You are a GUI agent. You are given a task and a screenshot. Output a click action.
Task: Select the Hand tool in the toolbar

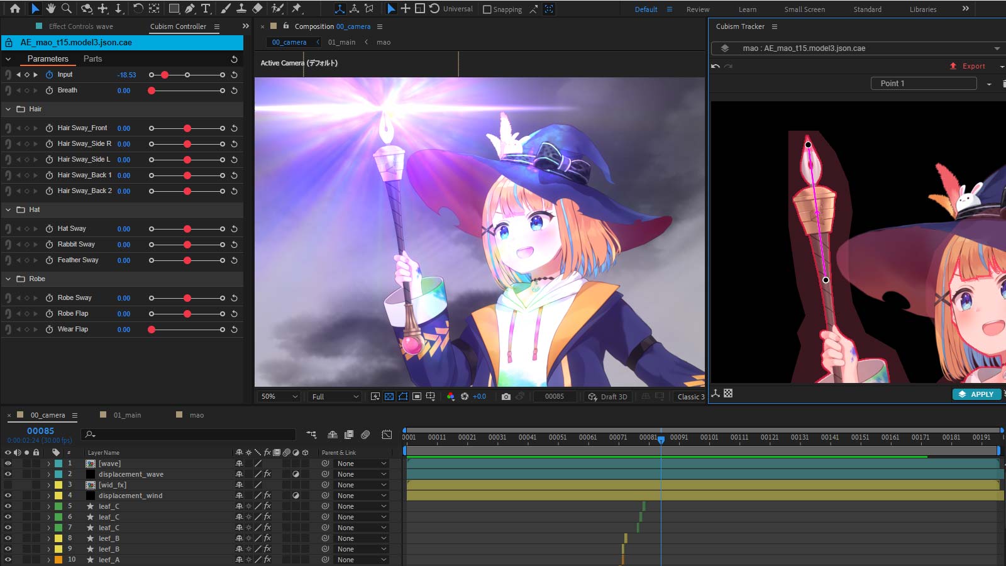50,9
